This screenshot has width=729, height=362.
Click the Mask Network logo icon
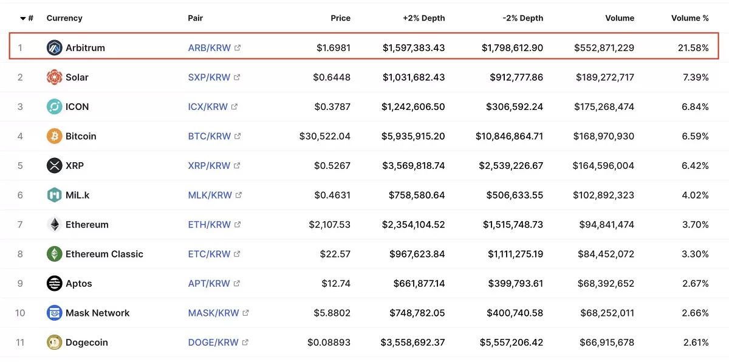click(x=55, y=313)
